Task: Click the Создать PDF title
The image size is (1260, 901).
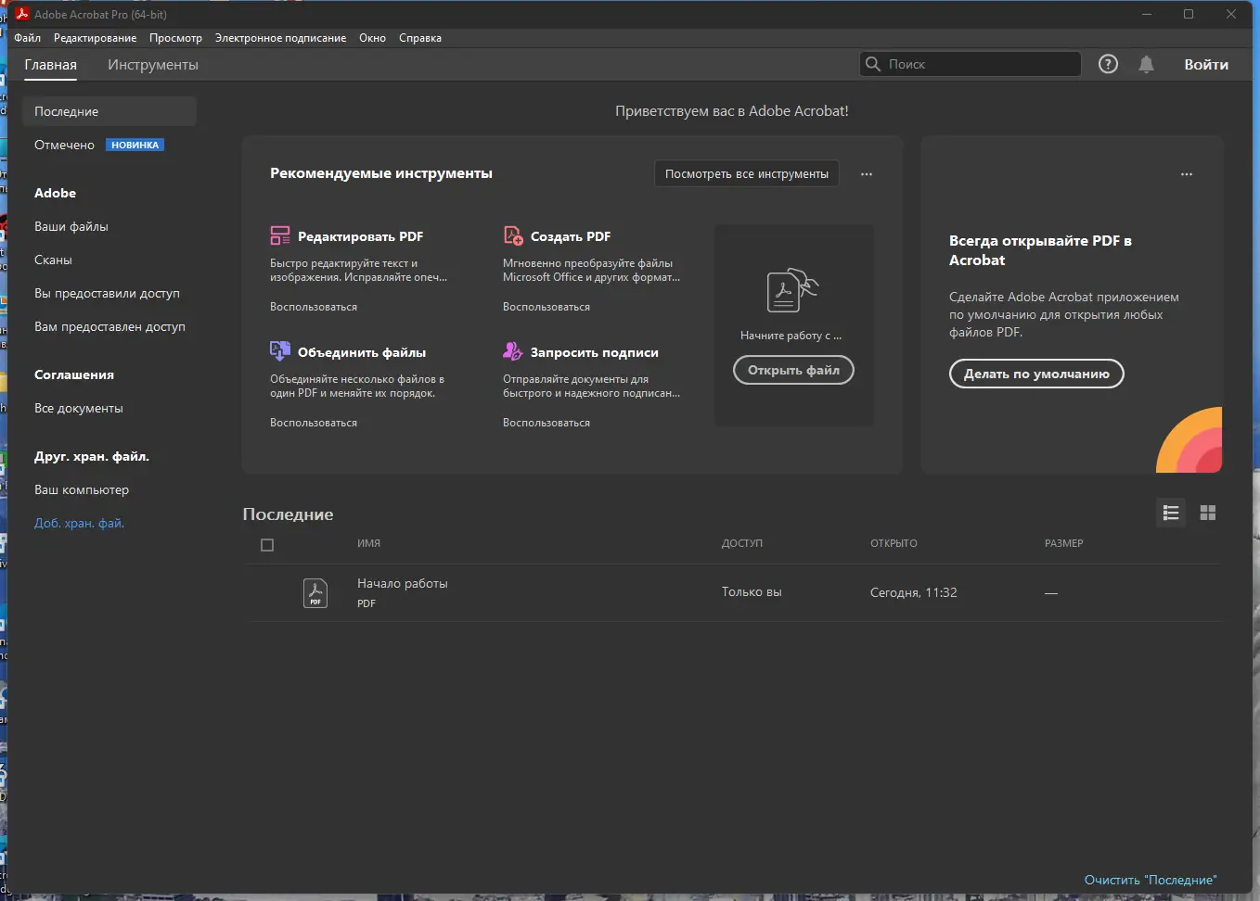Action: pos(571,236)
